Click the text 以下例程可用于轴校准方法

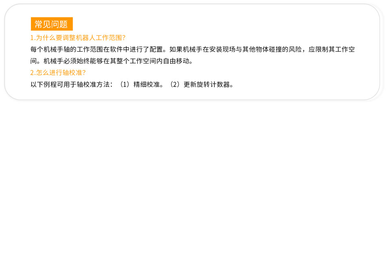(x=70, y=85)
